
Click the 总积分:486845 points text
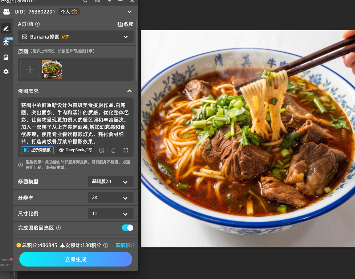pos(40,245)
